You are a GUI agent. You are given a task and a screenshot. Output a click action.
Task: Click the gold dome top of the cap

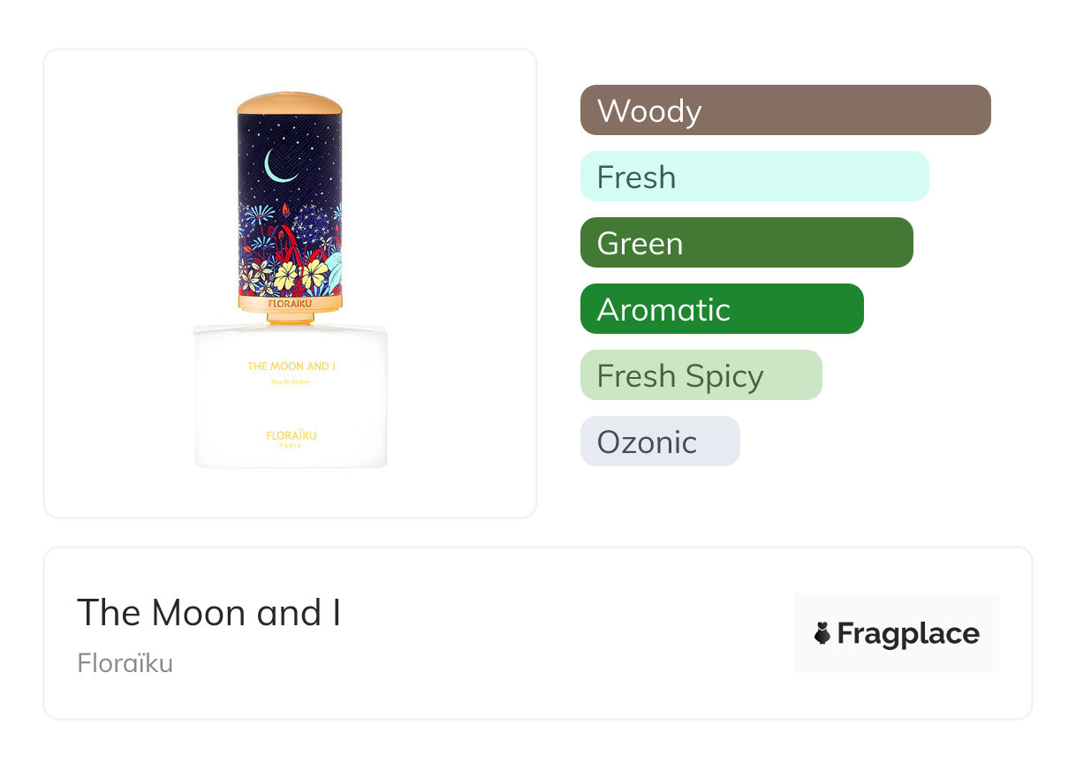tap(290, 103)
